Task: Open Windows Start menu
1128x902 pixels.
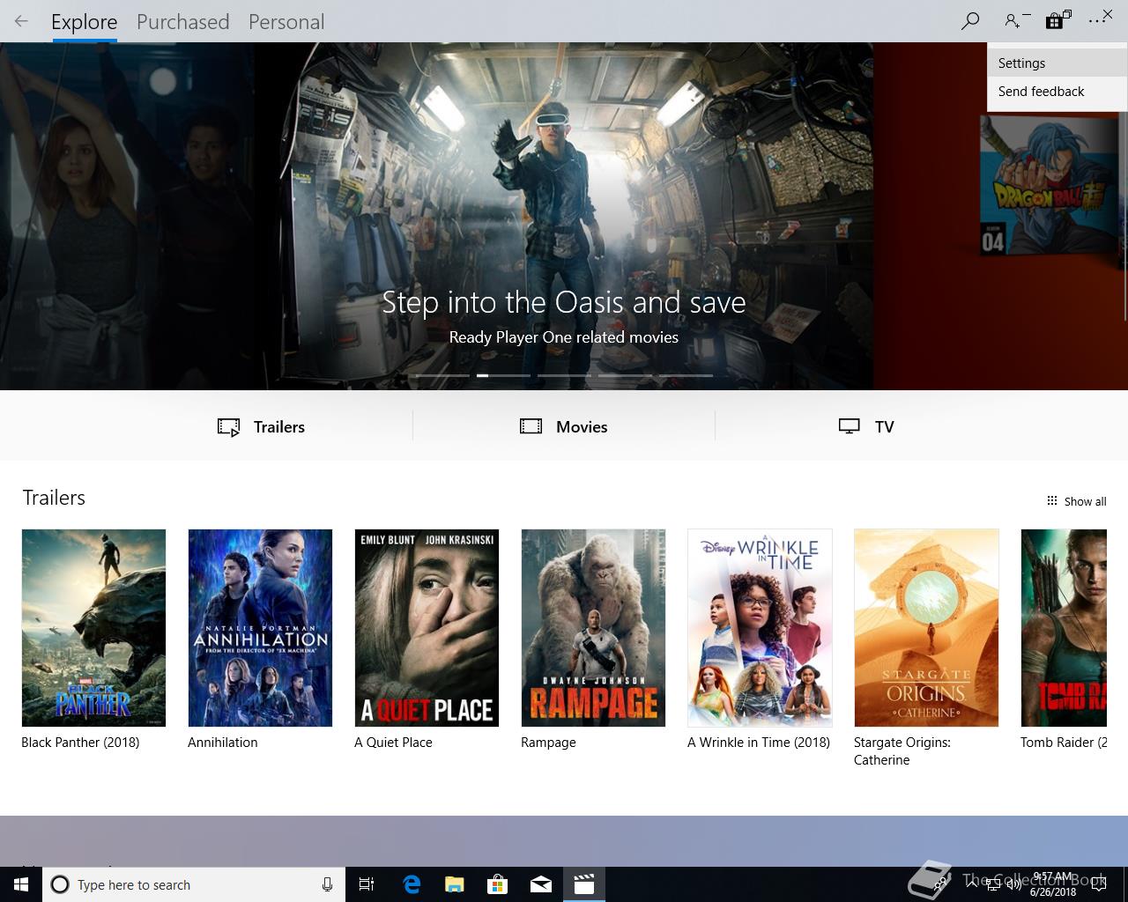Action: pyautogui.click(x=21, y=884)
